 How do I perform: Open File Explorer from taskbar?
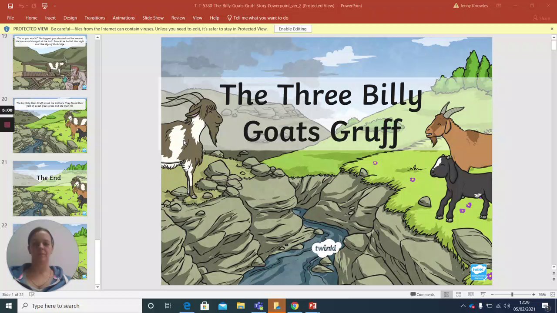(241, 306)
